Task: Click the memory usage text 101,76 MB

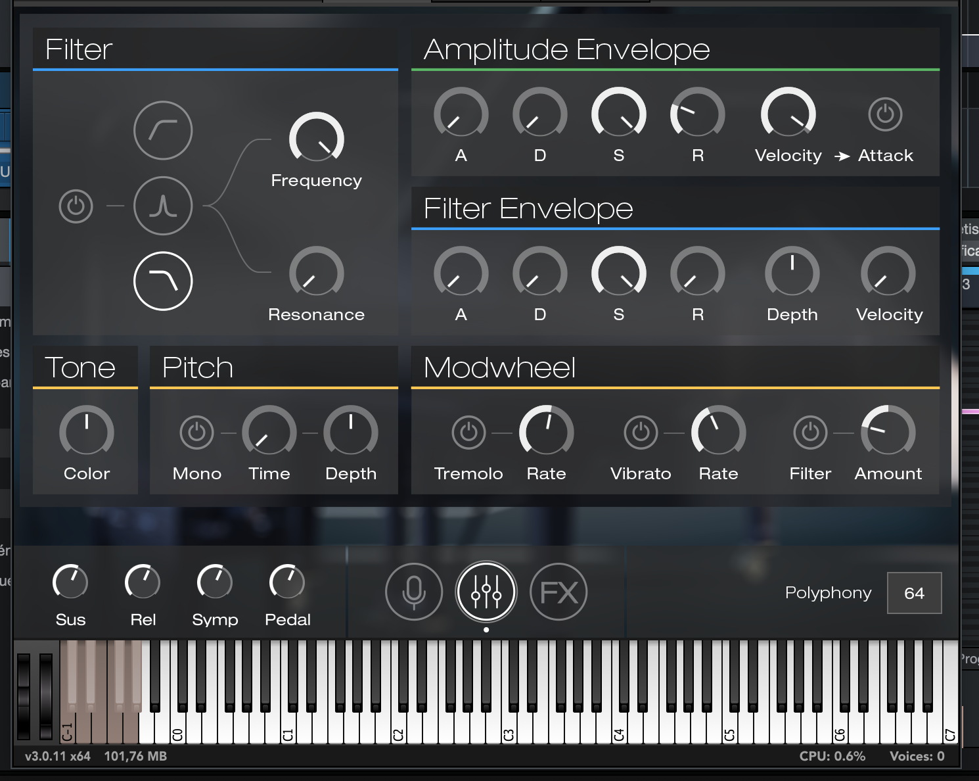Action: 135,756
